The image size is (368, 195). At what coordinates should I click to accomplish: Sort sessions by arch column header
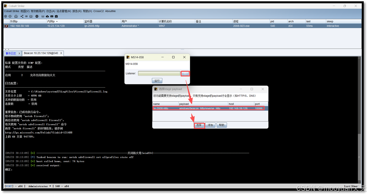tap(296, 21)
